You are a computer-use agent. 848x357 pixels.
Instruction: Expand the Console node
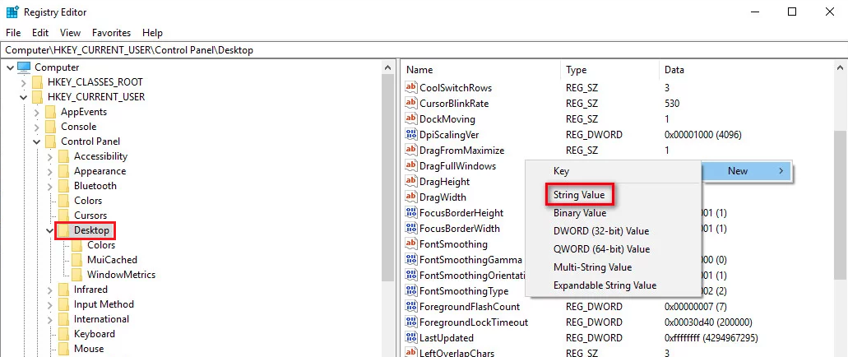[x=37, y=128]
